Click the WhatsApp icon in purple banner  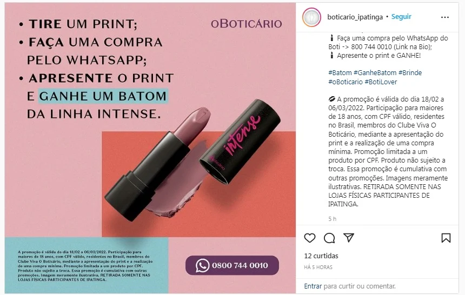202,265
